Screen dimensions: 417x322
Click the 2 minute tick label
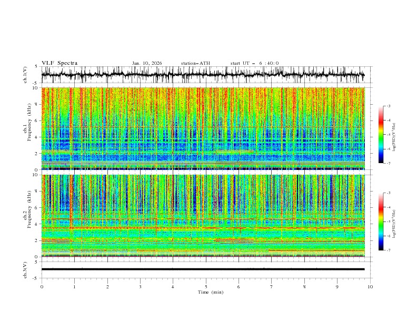(x=107, y=287)
